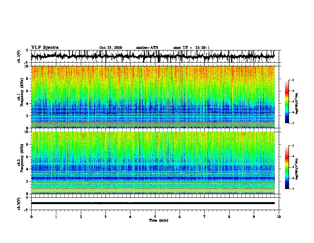Click the ch.3 flat black signal trace
Viewport: 314px width, 243px height.
point(153,203)
